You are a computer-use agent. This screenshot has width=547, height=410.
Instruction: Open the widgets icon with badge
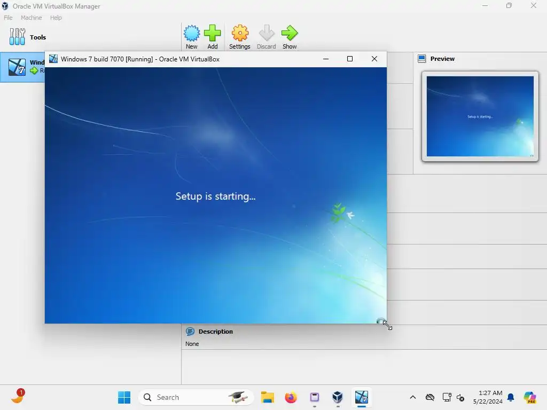[x=18, y=397]
